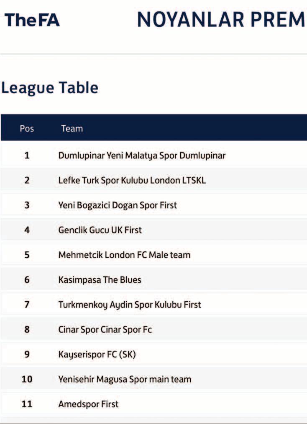This screenshot has height=424, width=307.
Task: Select Turkmenkoy Aydin Spor Kulubu First
Action: pos(130,305)
